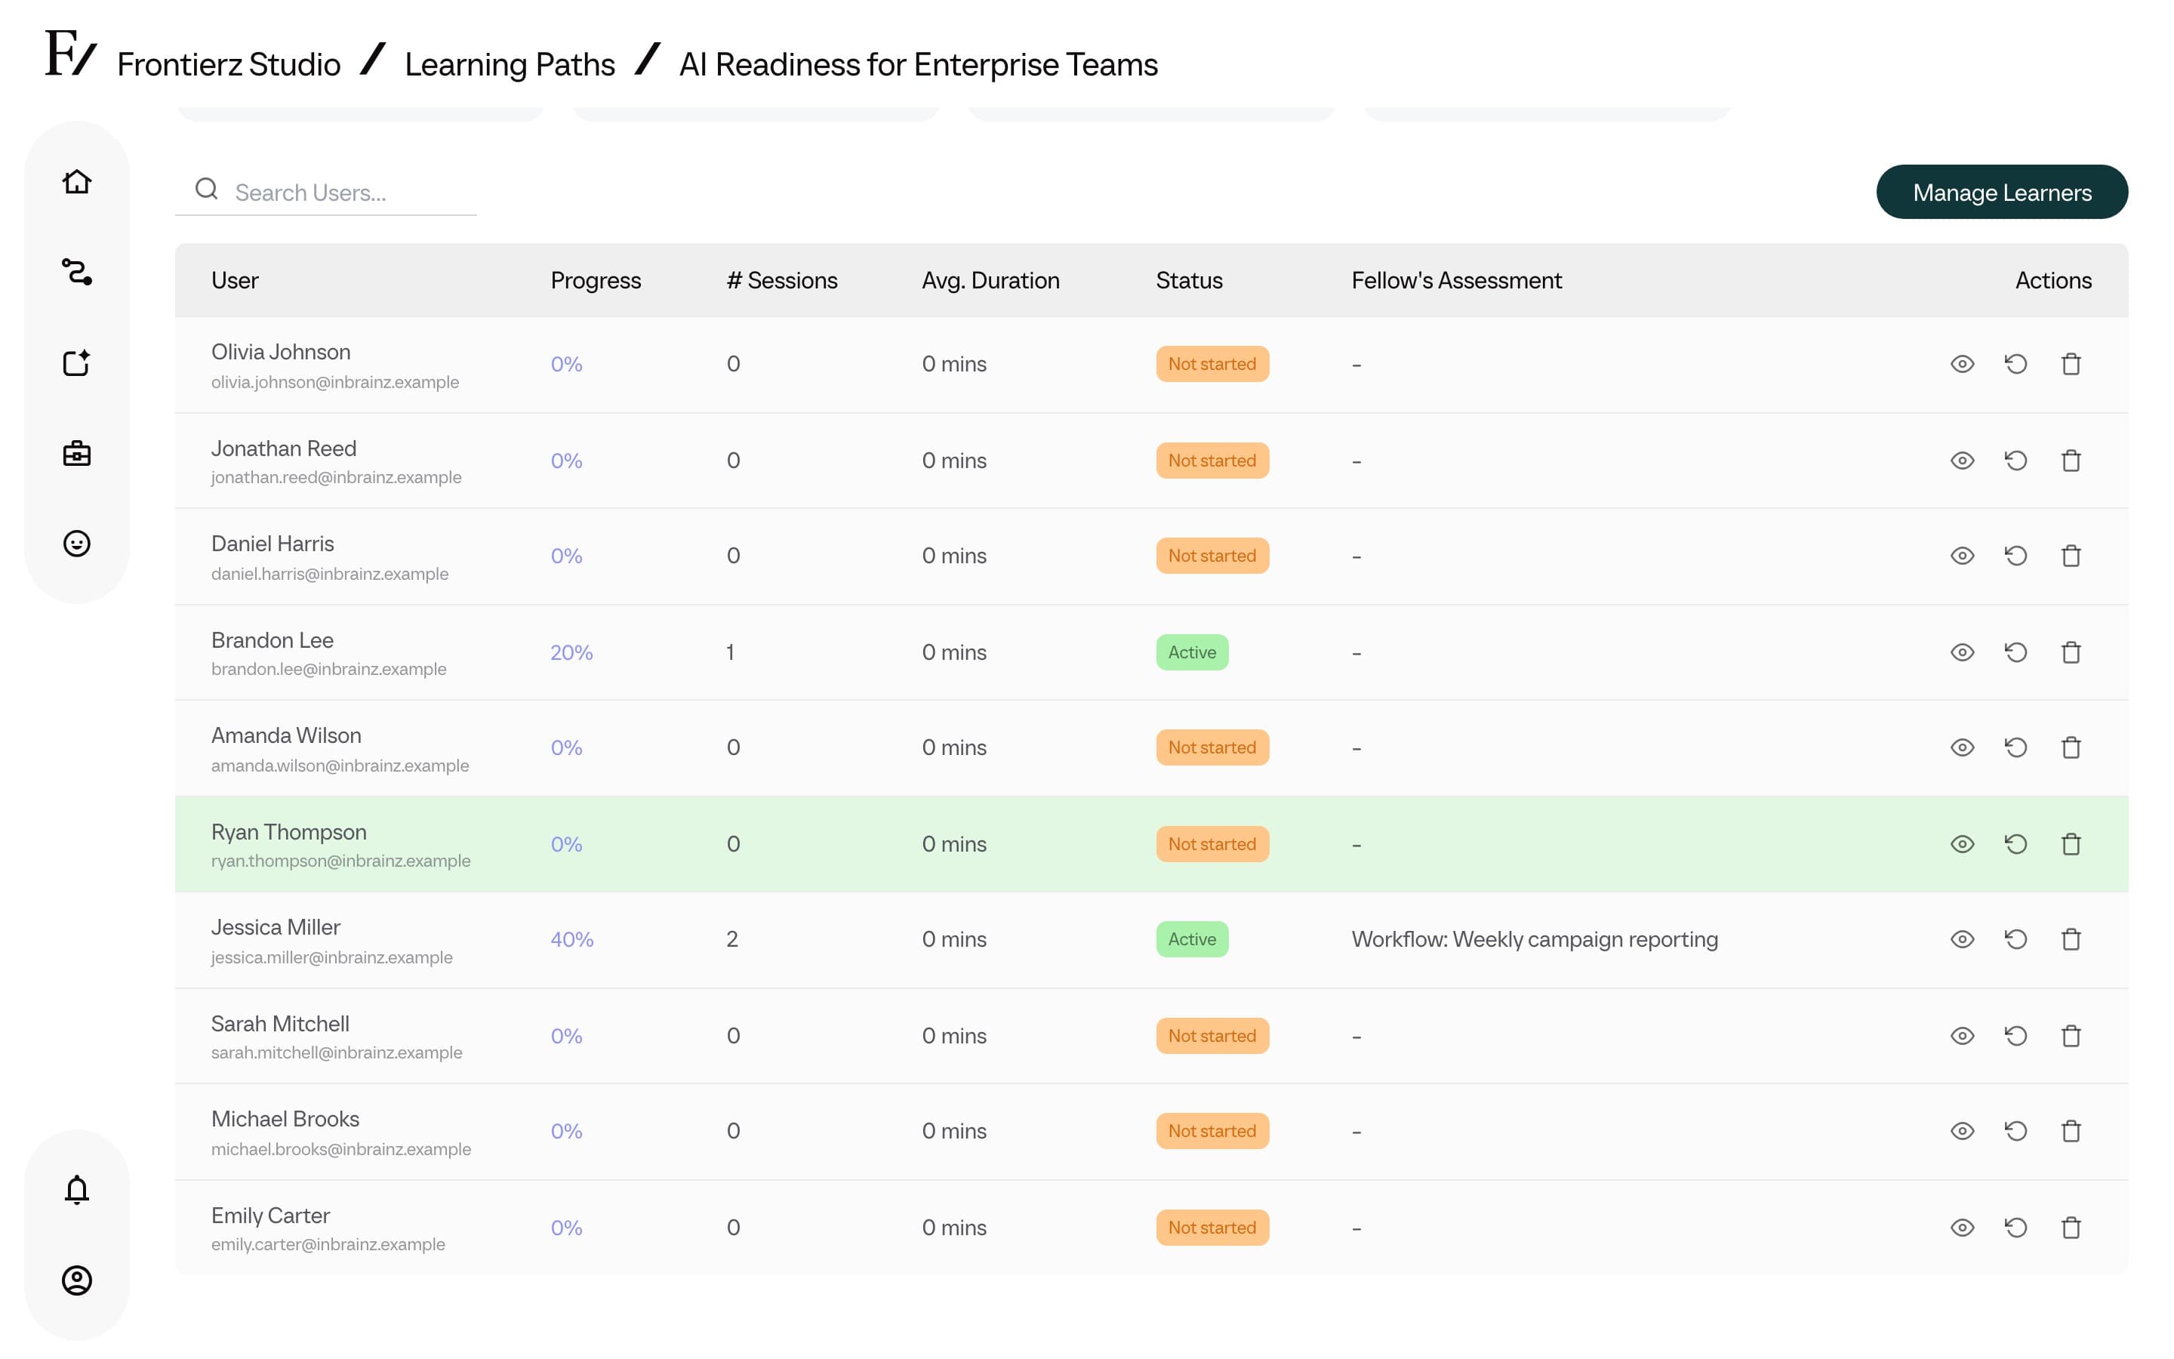2174x1359 pixels.
Task: Delete Sarah Mitchell from the path
Action: pos(2071,1035)
